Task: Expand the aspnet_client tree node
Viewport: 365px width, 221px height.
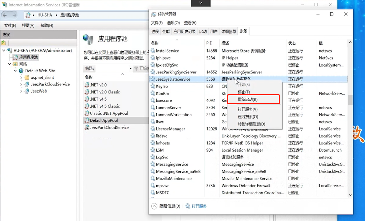Action: coord(21,78)
